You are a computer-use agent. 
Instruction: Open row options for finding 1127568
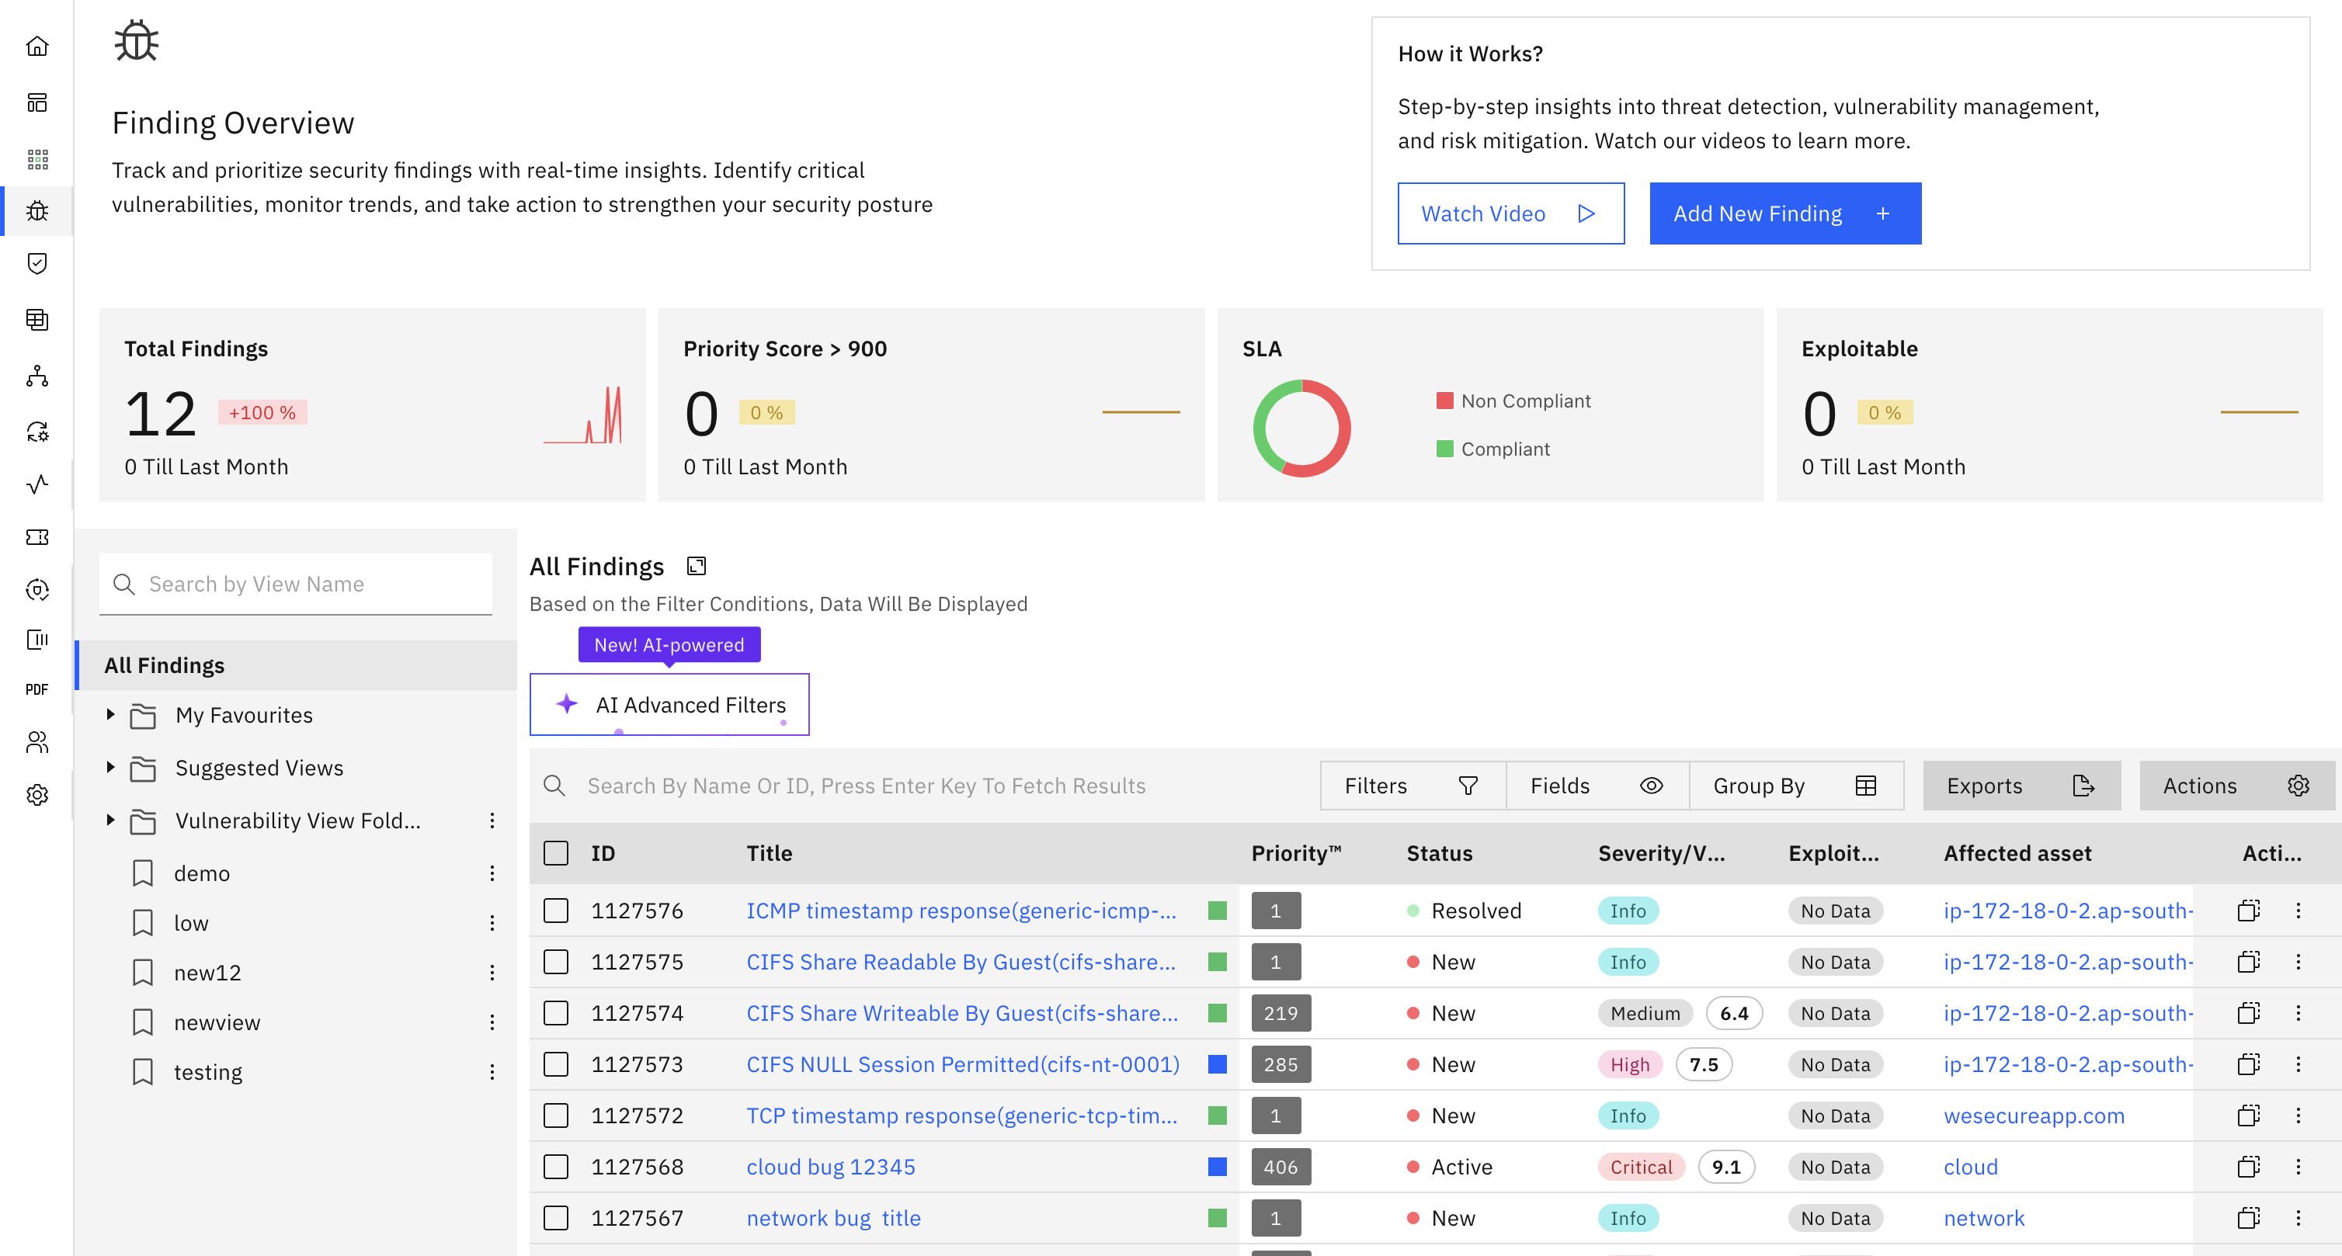pyautogui.click(x=2299, y=1167)
